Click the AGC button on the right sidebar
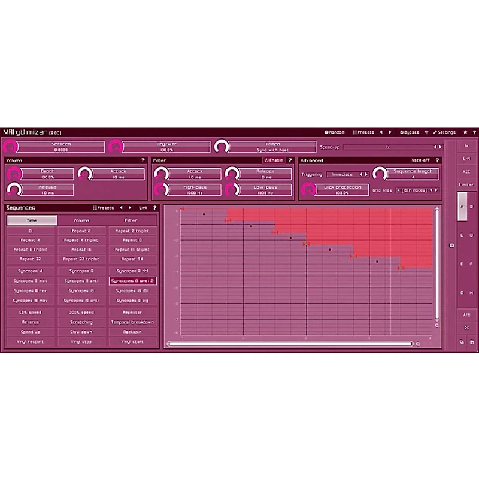The image size is (479, 479). click(x=466, y=172)
